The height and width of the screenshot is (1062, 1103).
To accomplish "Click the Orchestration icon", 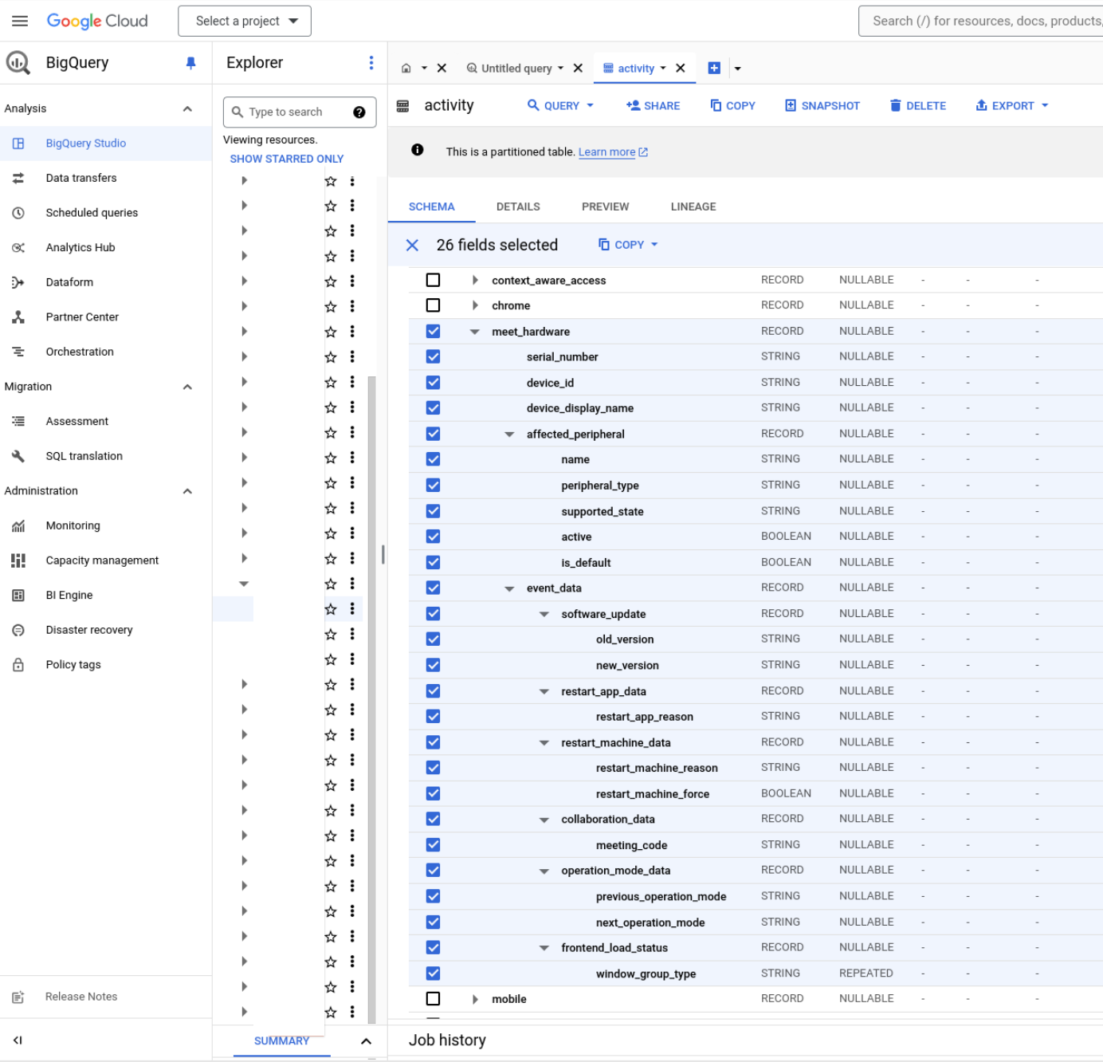I will tap(18, 352).
